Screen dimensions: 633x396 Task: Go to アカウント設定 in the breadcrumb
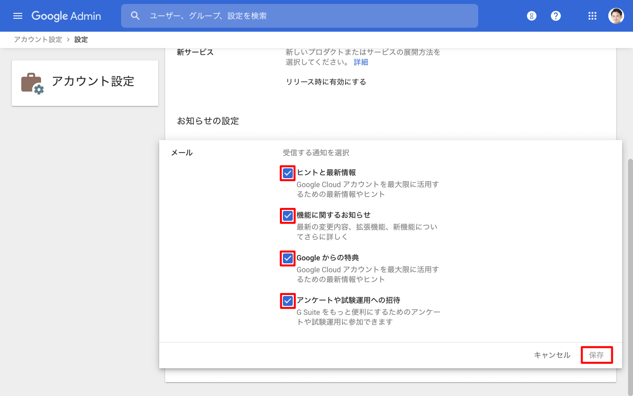coord(38,40)
